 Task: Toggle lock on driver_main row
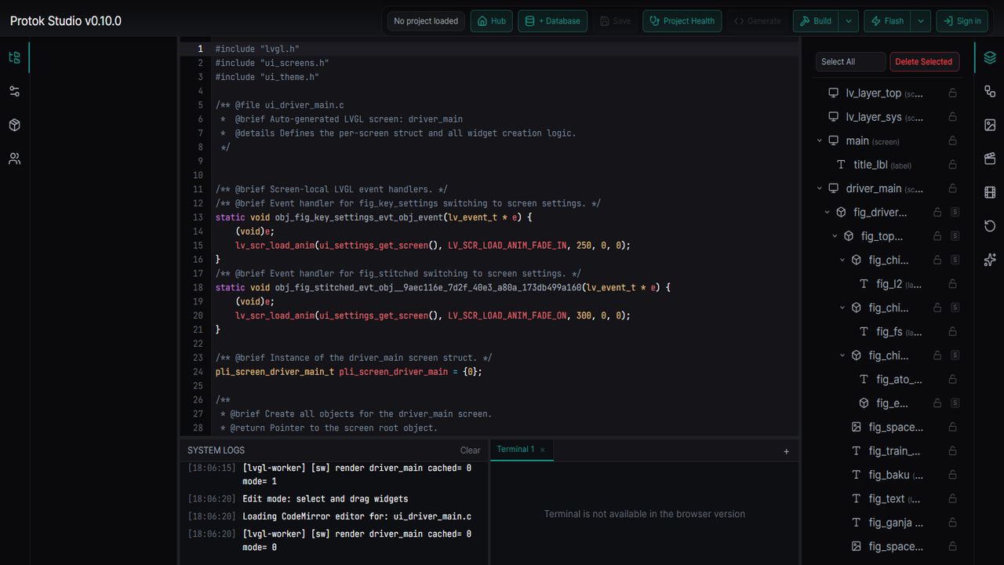[953, 188]
